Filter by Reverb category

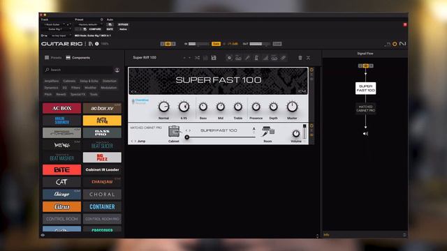coord(61,94)
